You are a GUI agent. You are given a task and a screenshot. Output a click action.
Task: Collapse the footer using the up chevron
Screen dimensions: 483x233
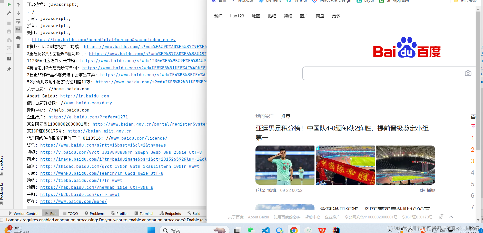click(451, 217)
